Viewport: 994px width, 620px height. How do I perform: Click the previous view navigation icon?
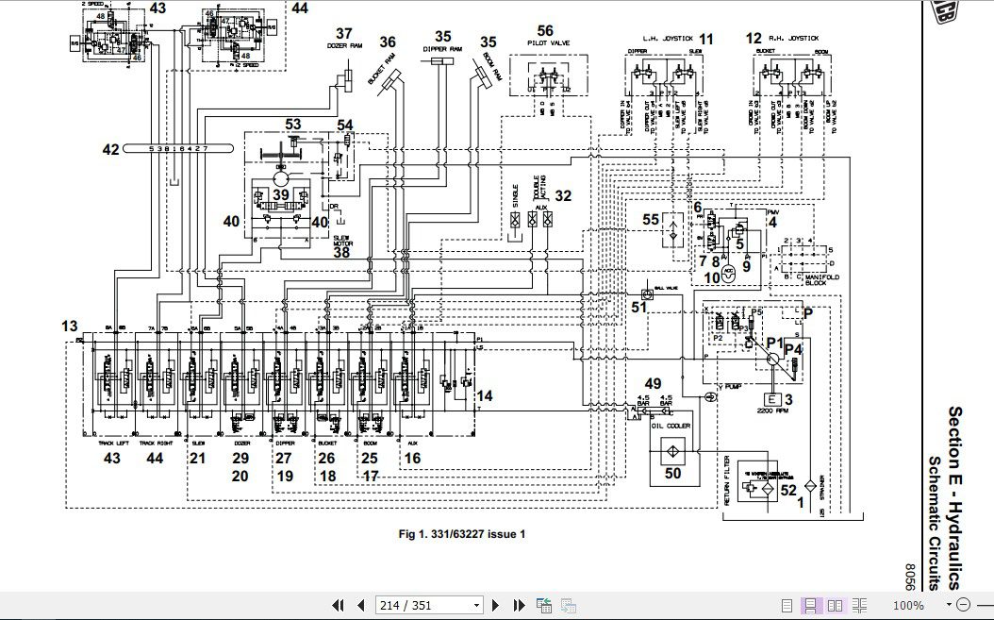(544, 605)
